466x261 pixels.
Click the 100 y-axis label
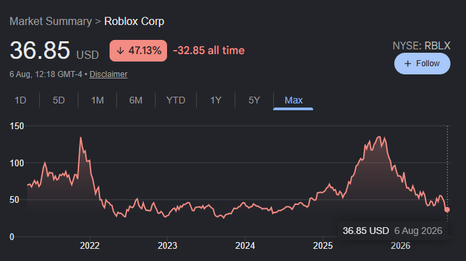(17, 163)
